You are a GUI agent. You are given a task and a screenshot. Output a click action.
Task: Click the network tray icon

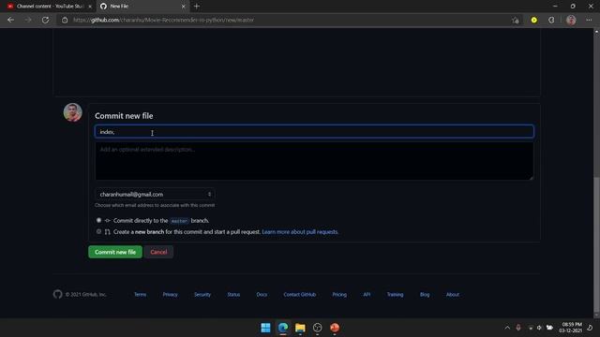tap(531, 328)
